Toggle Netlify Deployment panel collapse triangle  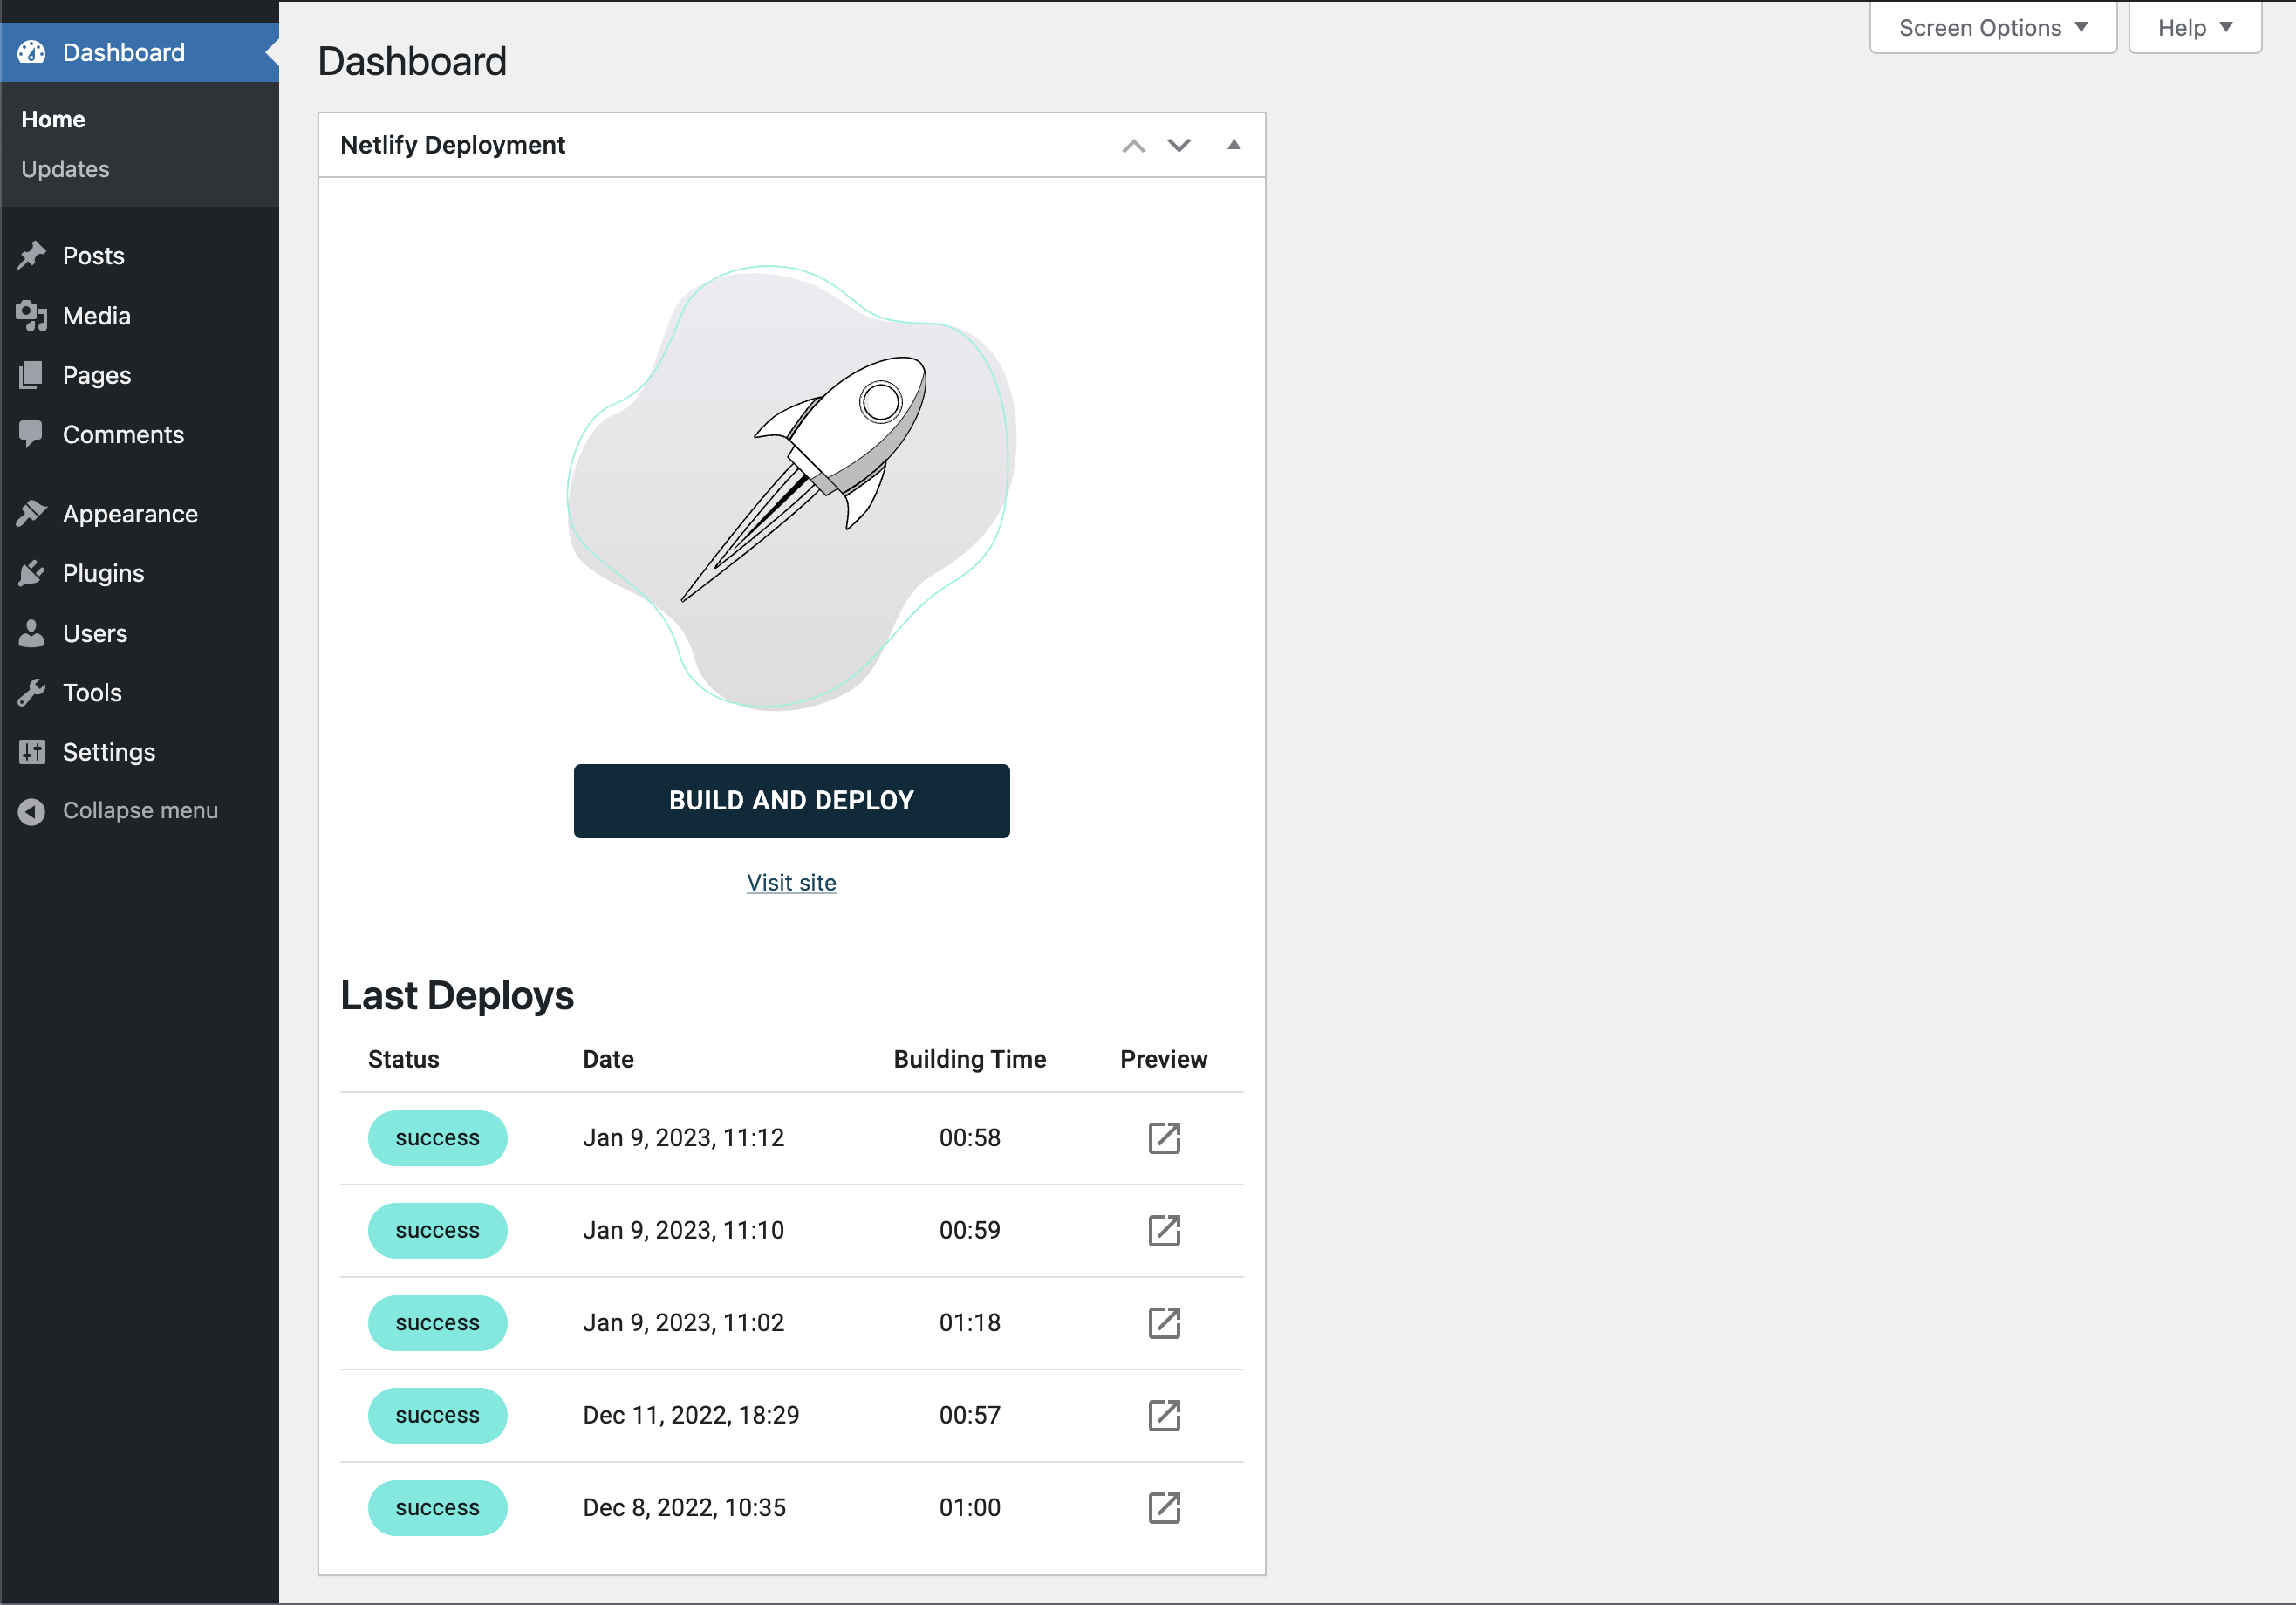point(1233,145)
